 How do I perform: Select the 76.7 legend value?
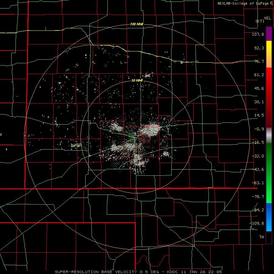coord(259,61)
